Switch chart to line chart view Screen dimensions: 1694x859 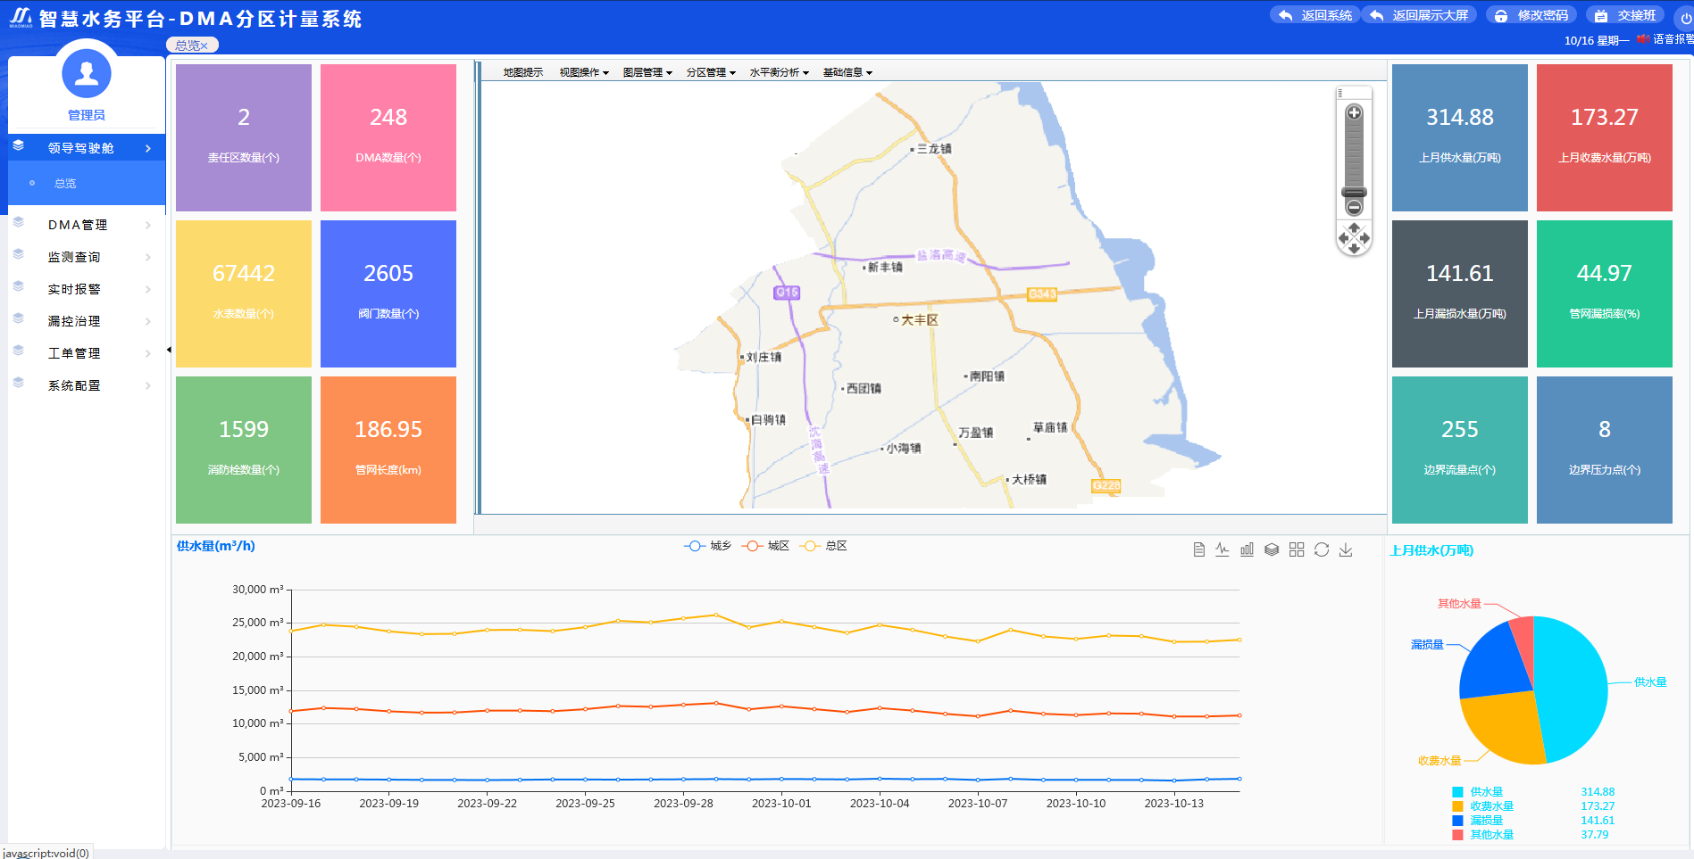tap(1223, 549)
